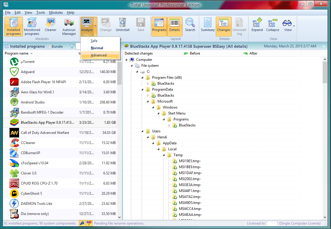Click the program list scroll-down arrow
331x229 pixels.
click(119, 217)
